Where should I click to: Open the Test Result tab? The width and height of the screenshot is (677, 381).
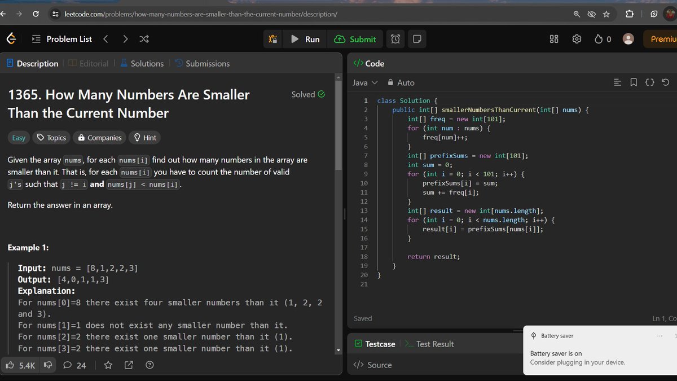click(x=429, y=344)
